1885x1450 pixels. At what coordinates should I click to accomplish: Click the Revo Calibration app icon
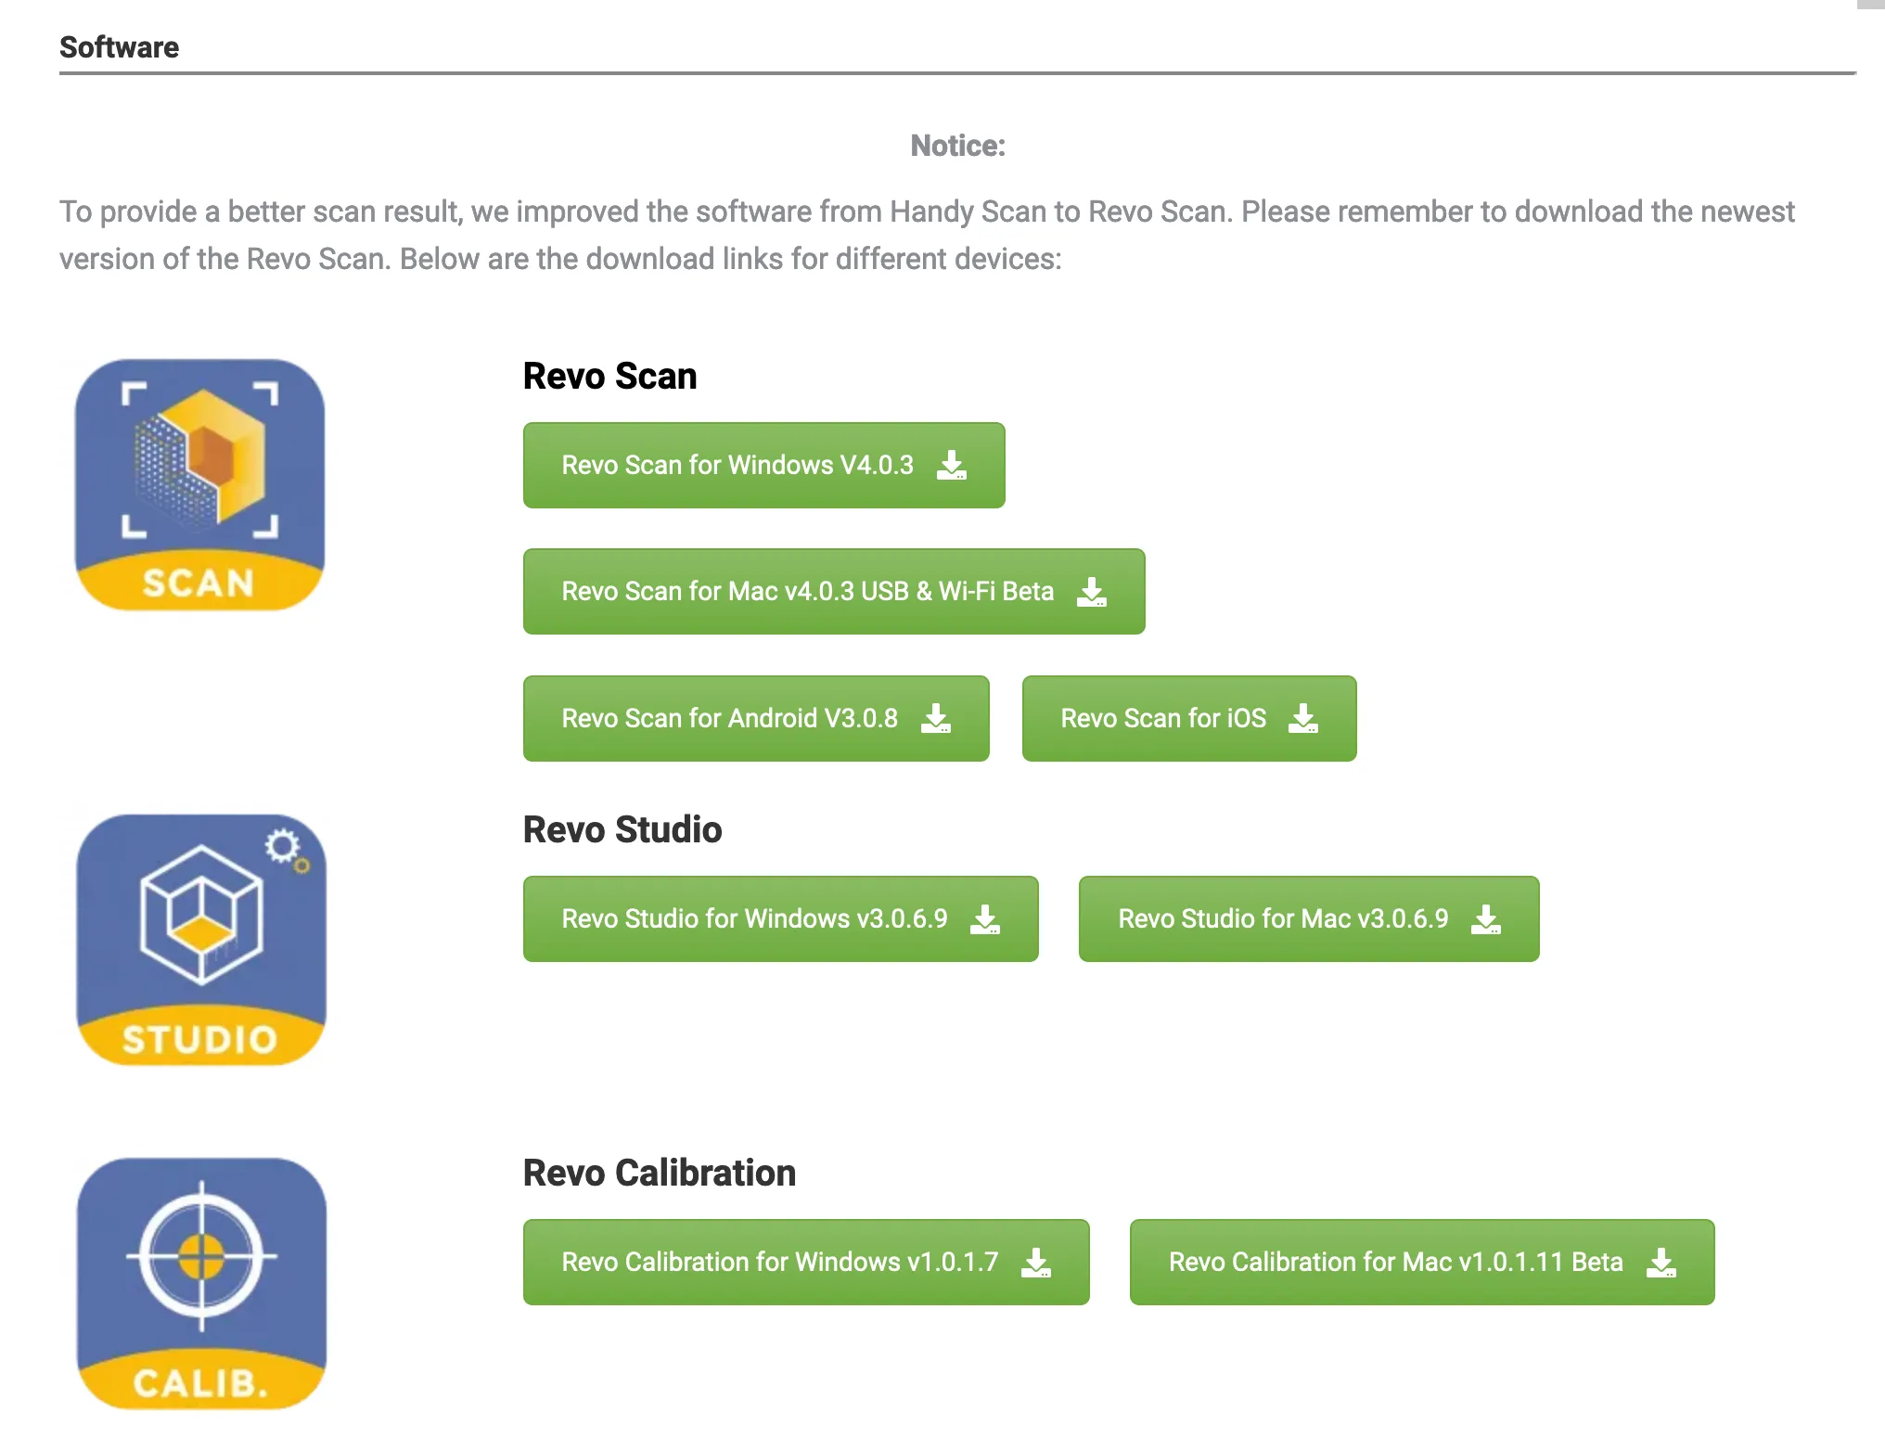(x=201, y=1283)
